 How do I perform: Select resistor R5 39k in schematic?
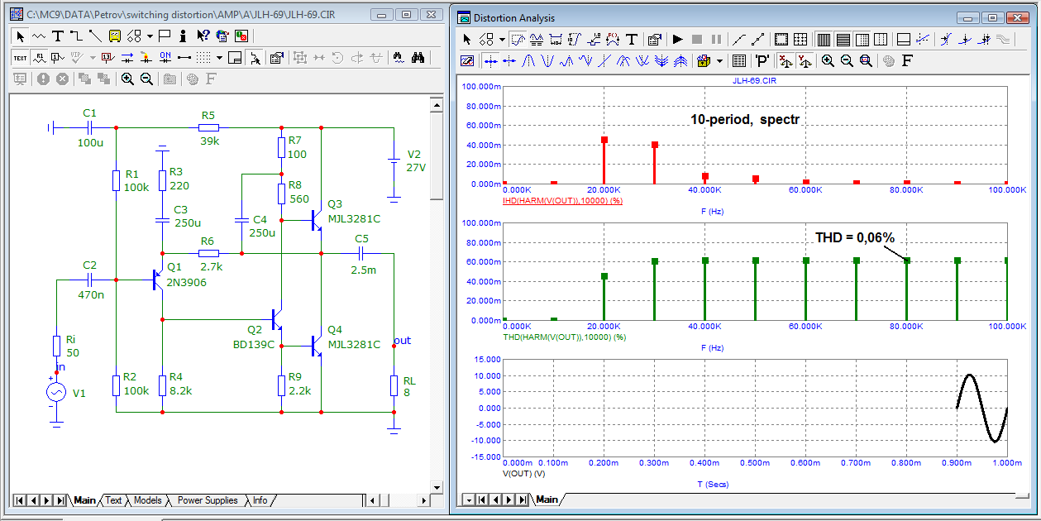coord(208,127)
